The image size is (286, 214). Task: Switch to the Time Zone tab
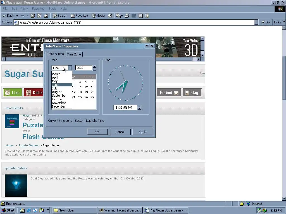pyautogui.click(x=74, y=54)
